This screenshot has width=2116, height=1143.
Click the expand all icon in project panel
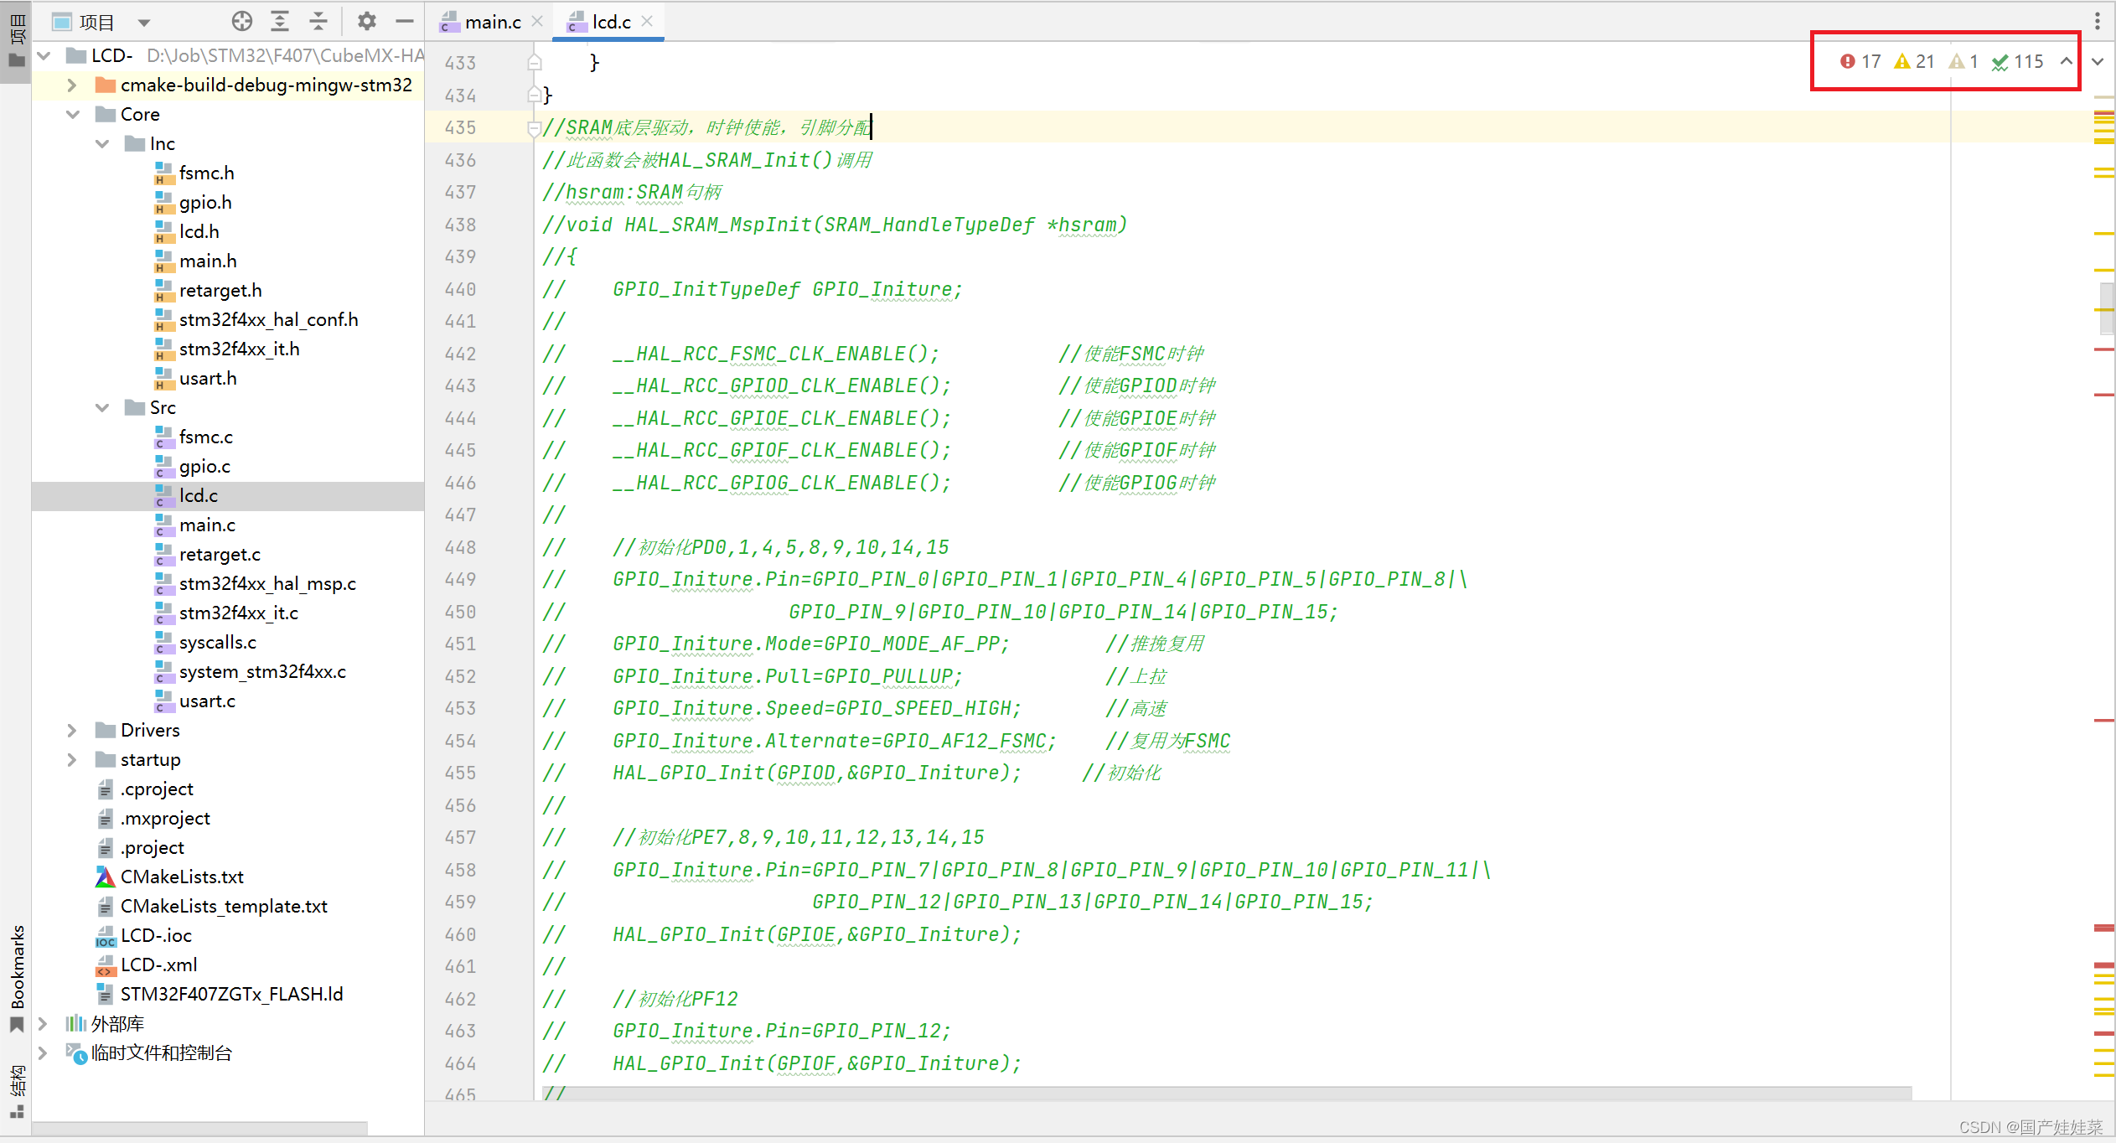(x=280, y=22)
